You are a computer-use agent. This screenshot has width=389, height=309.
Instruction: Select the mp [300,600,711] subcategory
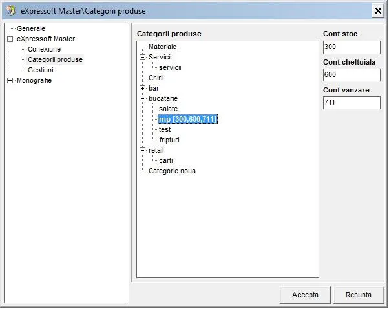188,120
